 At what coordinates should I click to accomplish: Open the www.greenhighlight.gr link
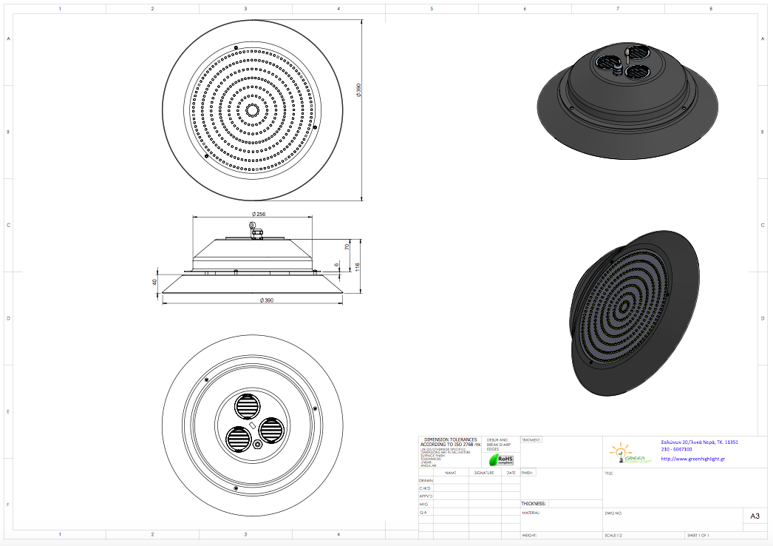pos(692,459)
